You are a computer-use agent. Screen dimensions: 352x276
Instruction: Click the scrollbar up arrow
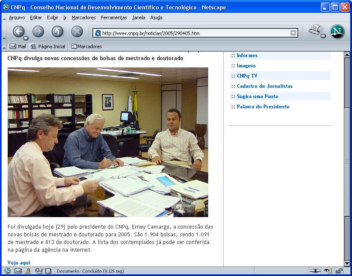click(347, 55)
